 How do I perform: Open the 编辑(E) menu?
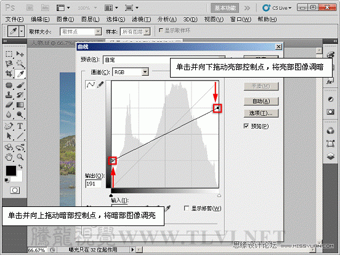click(x=40, y=20)
